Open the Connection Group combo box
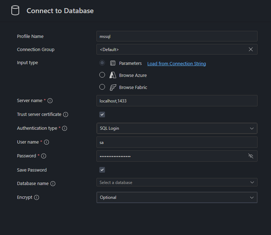Screen dimensions: 271x235 177,49
